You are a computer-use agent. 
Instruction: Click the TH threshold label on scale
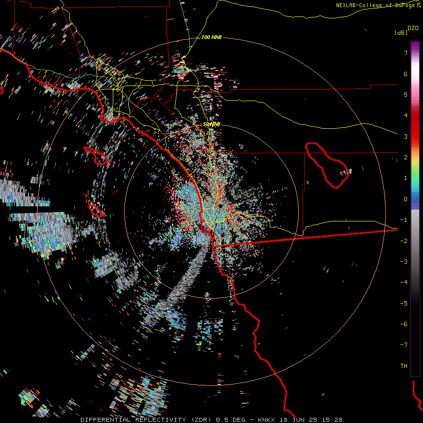click(x=404, y=366)
